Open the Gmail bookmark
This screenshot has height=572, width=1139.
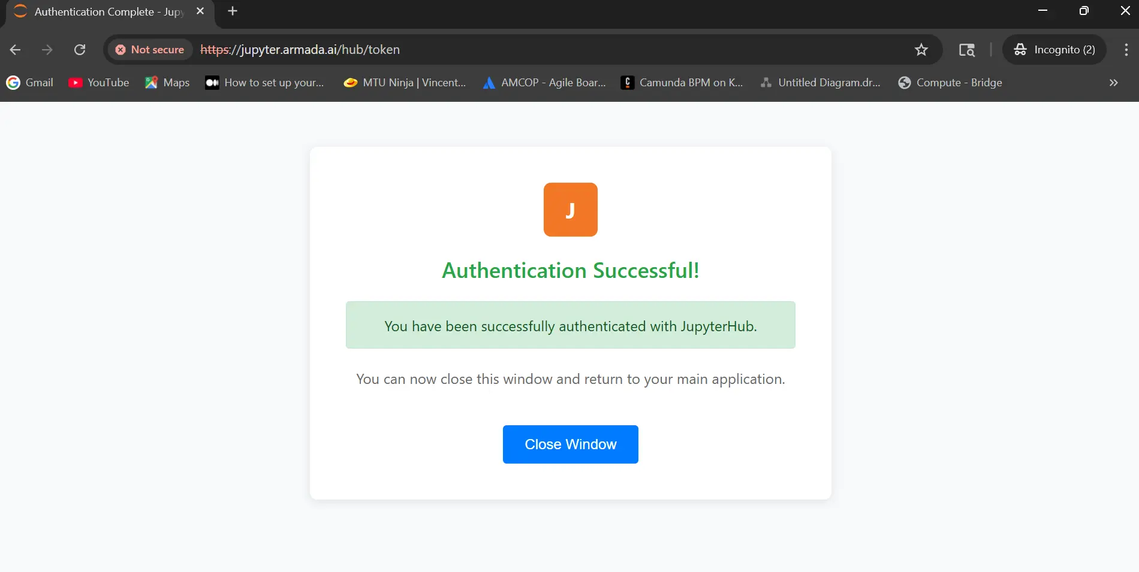(30, 83)
